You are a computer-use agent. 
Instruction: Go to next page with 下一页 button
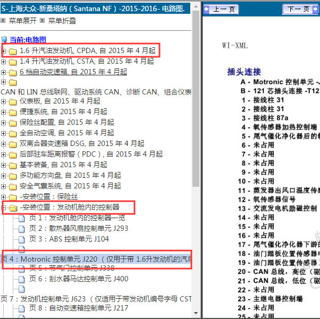[x=300, y=9]
